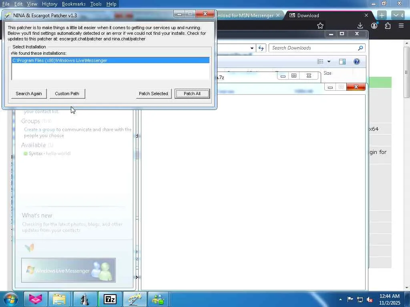Open File Explorer from the taskbar
410x307 pixels.
pos(59,299)
